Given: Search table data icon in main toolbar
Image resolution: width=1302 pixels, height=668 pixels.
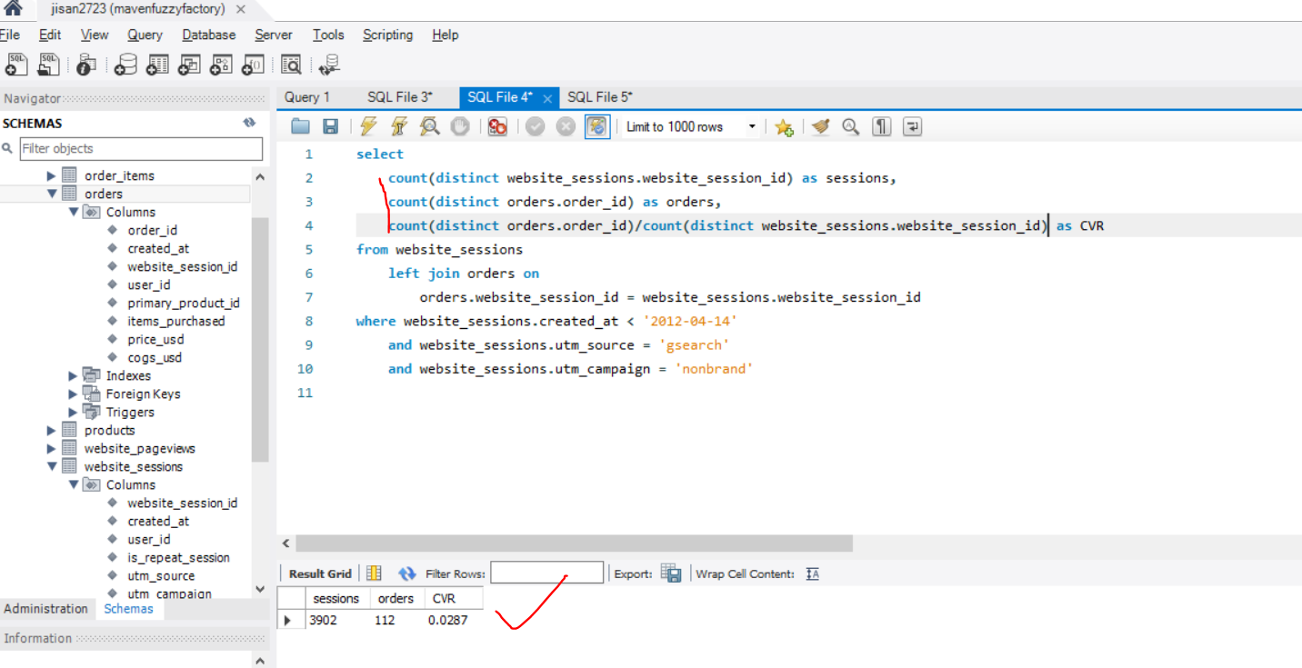Looking at the screenshot, I should (x=291, y=65).
